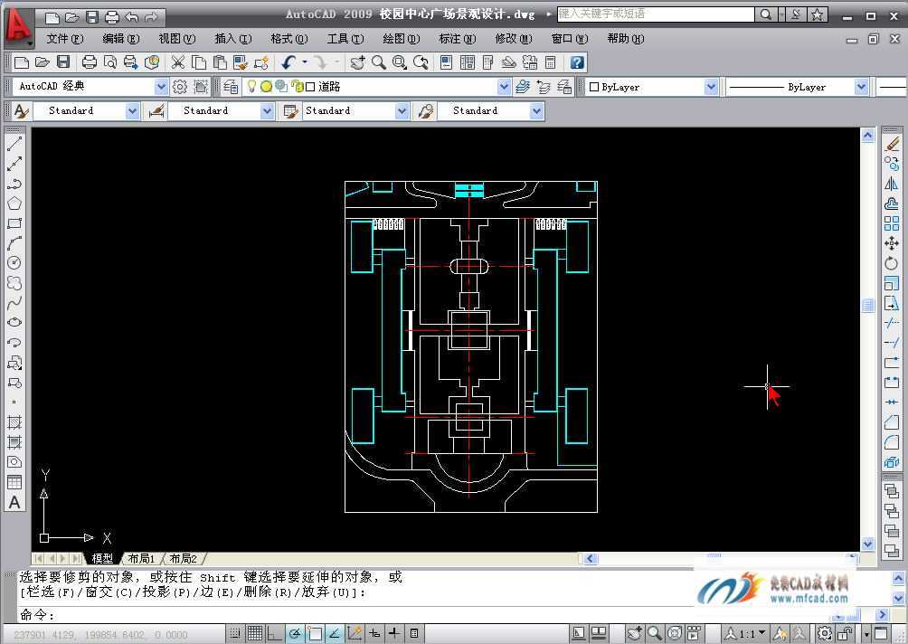Open the 修改(M) menu
The height and width of the screenshot is (644, 908).
pos(514,39)
